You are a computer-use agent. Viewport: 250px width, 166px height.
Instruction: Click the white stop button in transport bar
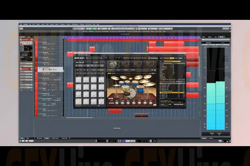[x=127, y=141]
